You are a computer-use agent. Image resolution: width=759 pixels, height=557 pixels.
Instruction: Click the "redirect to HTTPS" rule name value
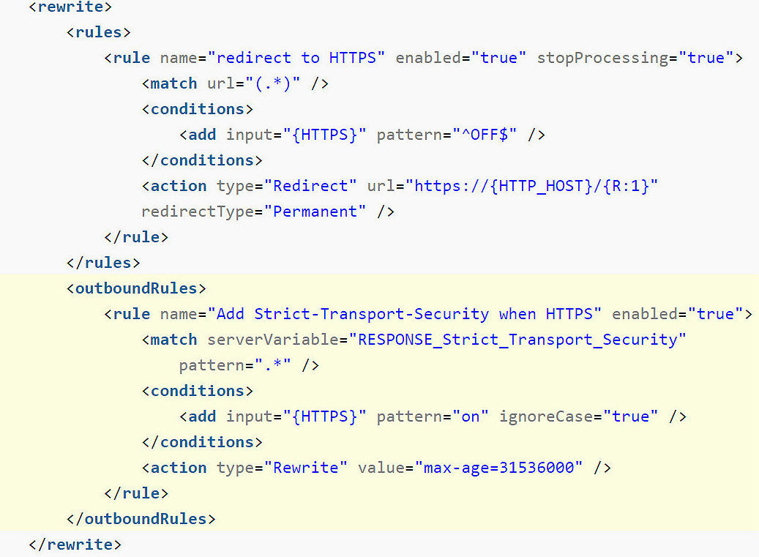click(296, 58)
